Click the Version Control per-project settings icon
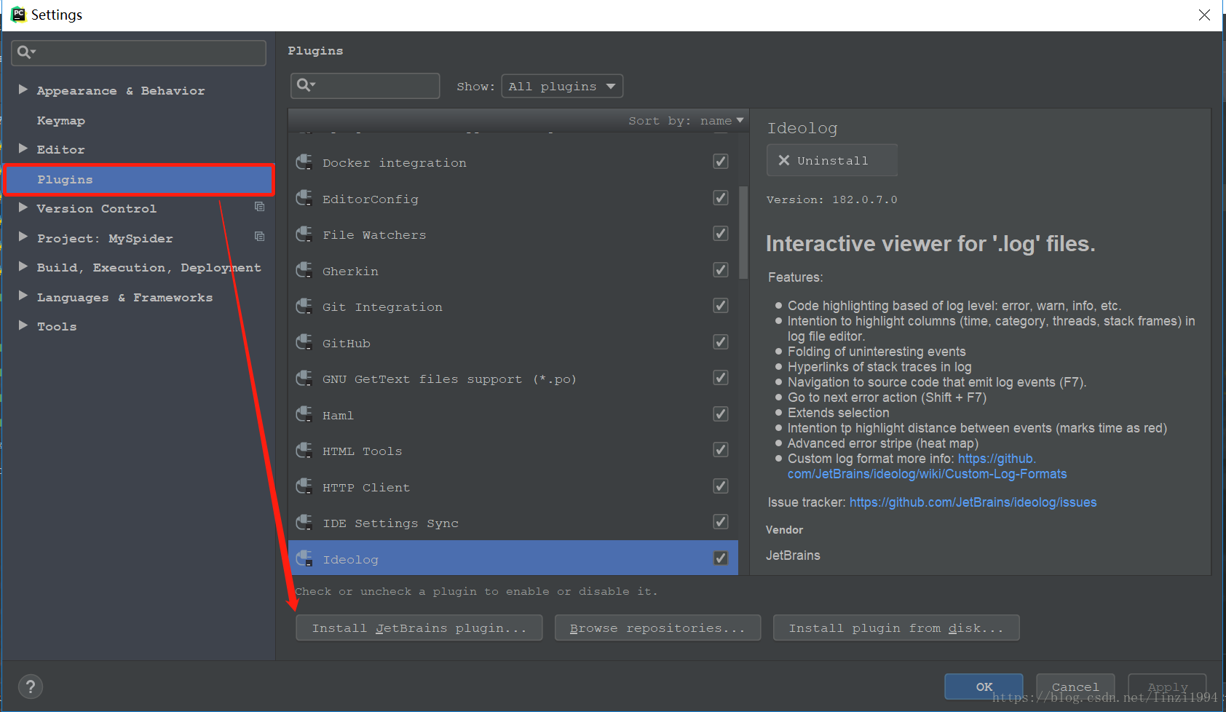 point(259,207)
